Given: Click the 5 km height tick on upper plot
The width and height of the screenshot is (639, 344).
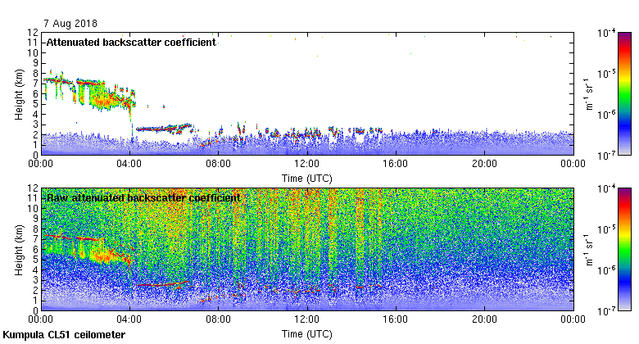Looking at the screenshot, I should coord(35,104).
